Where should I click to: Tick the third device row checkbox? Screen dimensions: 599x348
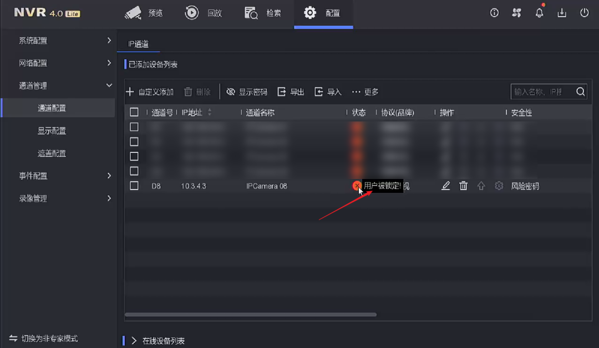(134, 156)
